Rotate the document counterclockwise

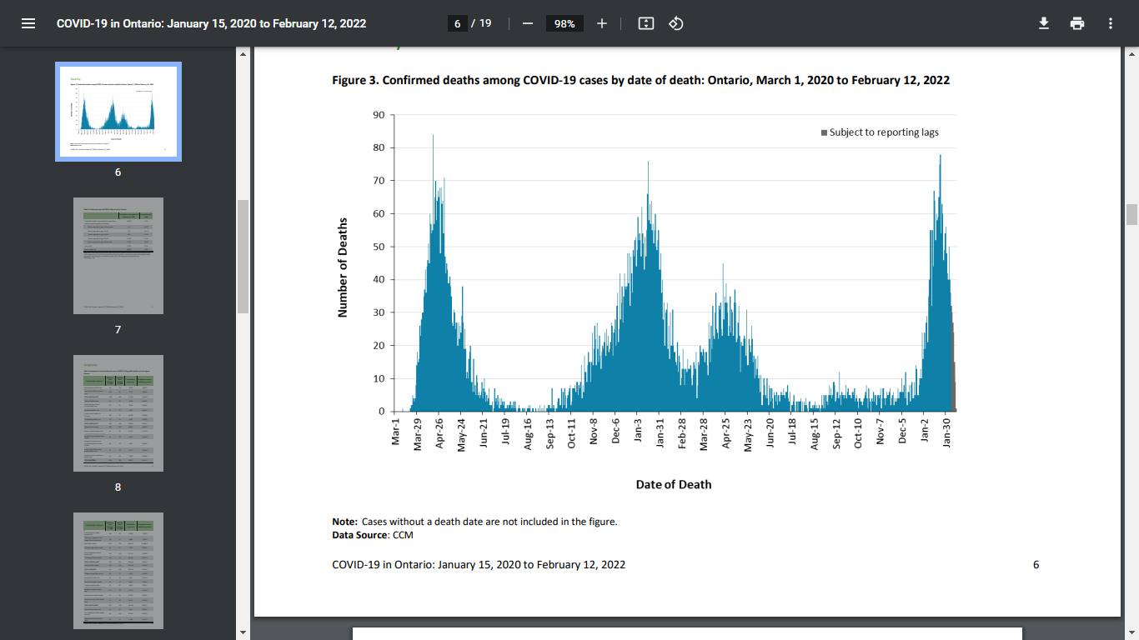(x=676, y=23)
